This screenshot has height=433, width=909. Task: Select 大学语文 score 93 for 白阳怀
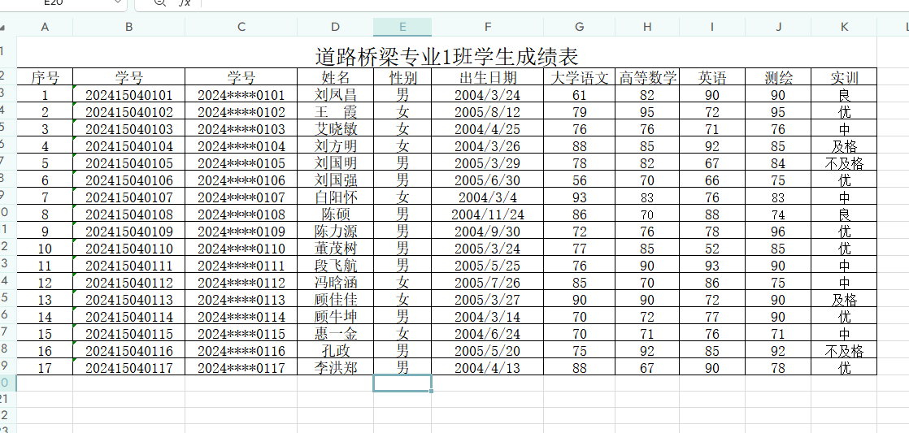[x=579, y=197]
